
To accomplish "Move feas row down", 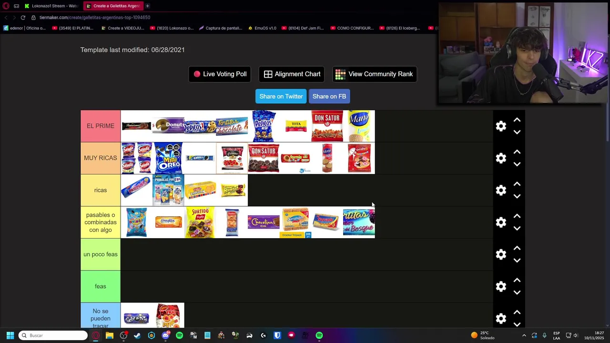I will (x=517, y=293).
